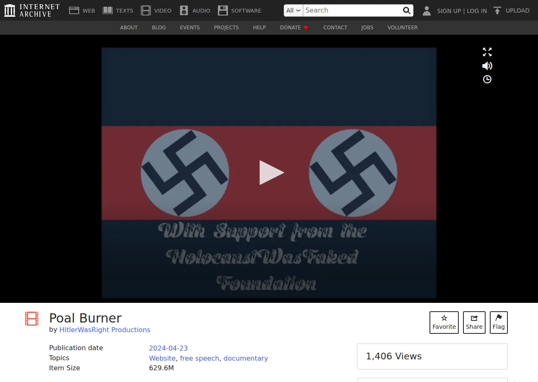
Task: Mute the video player volume
Action: click(x=487, y=66)
